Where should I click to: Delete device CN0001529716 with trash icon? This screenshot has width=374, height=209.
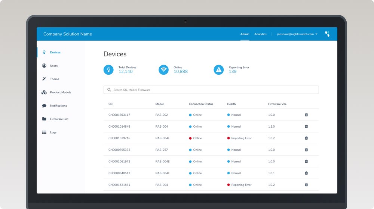[x=306, y=138]
